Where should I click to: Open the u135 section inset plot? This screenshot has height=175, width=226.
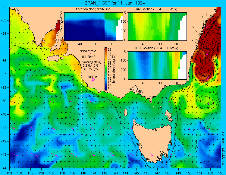click(157, 65)
